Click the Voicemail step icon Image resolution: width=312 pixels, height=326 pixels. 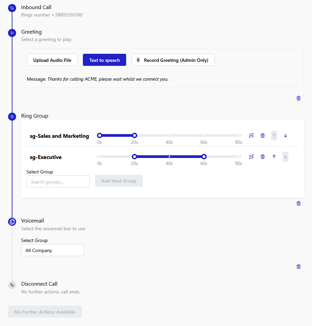[x=12, y=221]
